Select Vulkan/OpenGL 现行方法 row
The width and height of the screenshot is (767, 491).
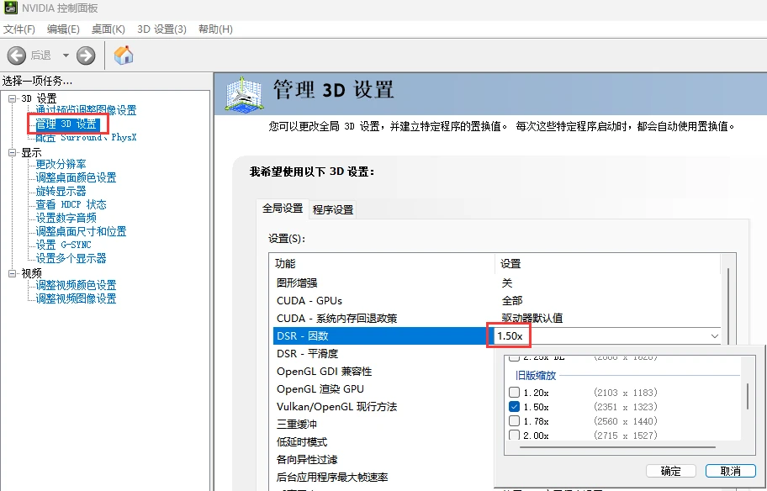click(383, 406)
